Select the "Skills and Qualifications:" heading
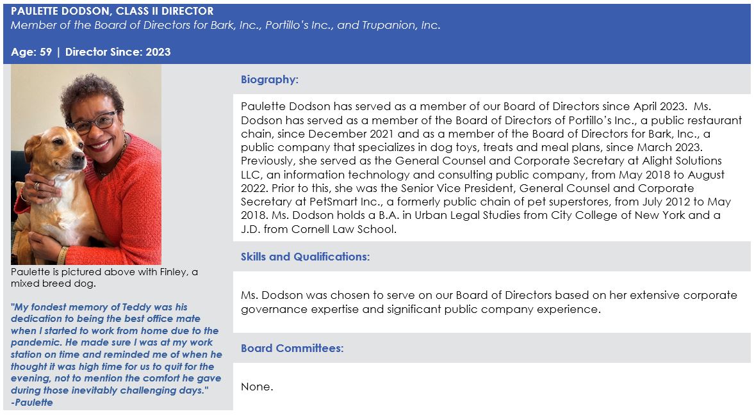The width and height of the screenshot is (754, 416). (x=305, y=257)
